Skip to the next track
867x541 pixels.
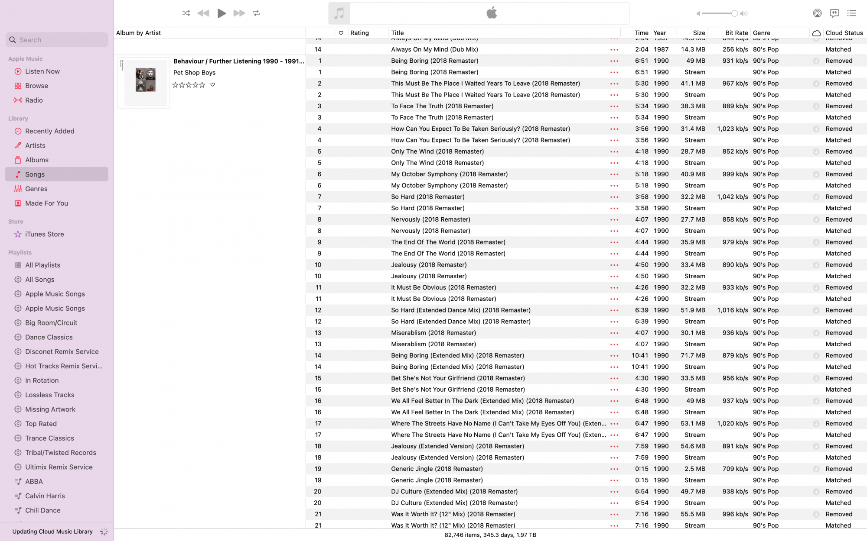pos(239,13)
